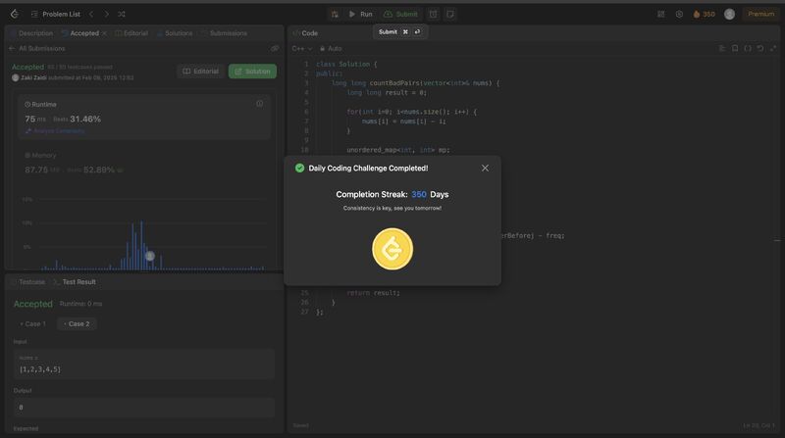Close the Daily Coding Challenge dialog
This screenshot has height=438, width=785.
tap(485, 168)
